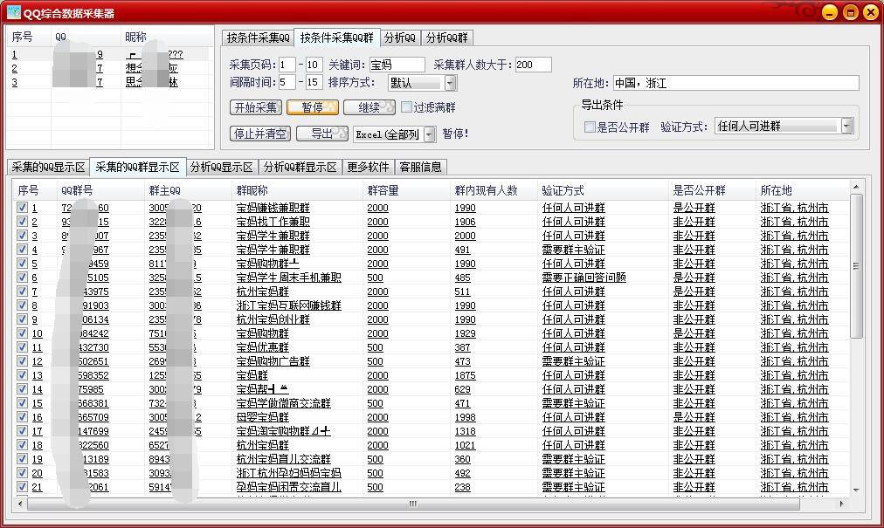Click the QQ app icon in title bar

click(13, 12)
